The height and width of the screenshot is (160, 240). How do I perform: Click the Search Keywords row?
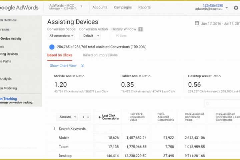pos(72,129)
